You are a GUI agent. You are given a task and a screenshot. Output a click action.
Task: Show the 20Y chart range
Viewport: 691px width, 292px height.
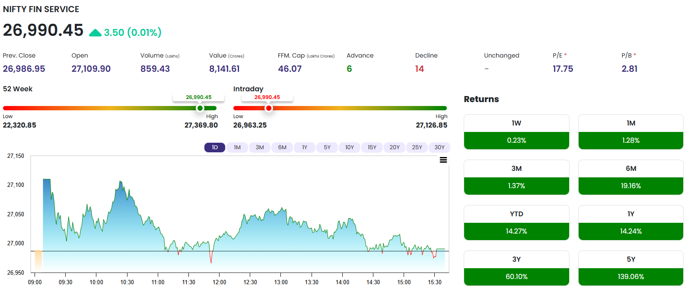click(395, 148)
